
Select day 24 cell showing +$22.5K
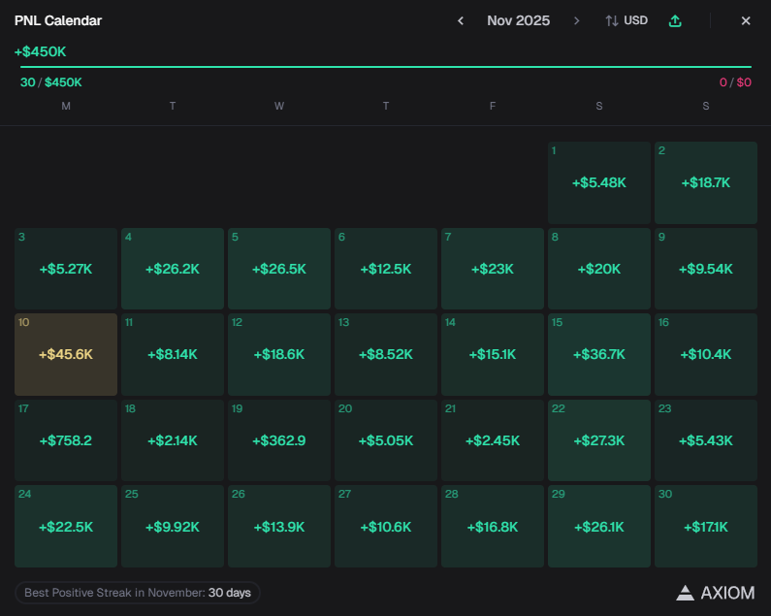66,527
